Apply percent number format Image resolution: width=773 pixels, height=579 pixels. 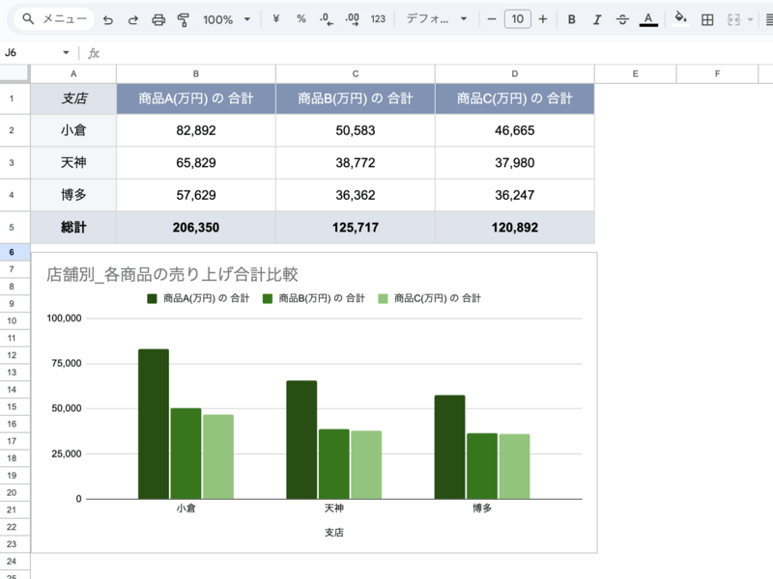pos(301,19)
